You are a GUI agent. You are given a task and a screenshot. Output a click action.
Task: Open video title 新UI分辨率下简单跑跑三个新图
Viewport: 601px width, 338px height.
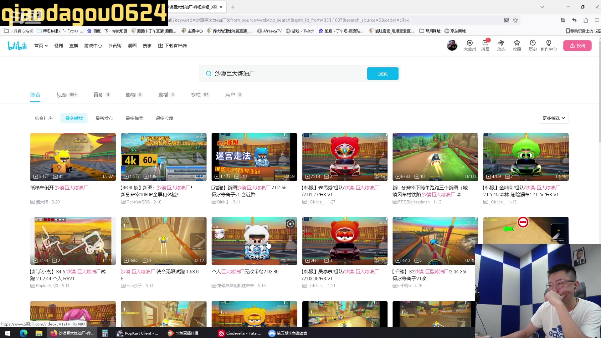(430, 191)
